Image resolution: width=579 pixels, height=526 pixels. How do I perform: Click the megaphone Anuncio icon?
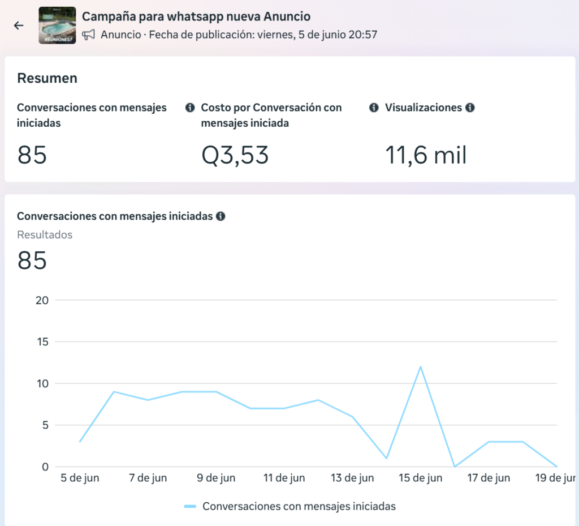pyautogui.click(x=88, y=35)
